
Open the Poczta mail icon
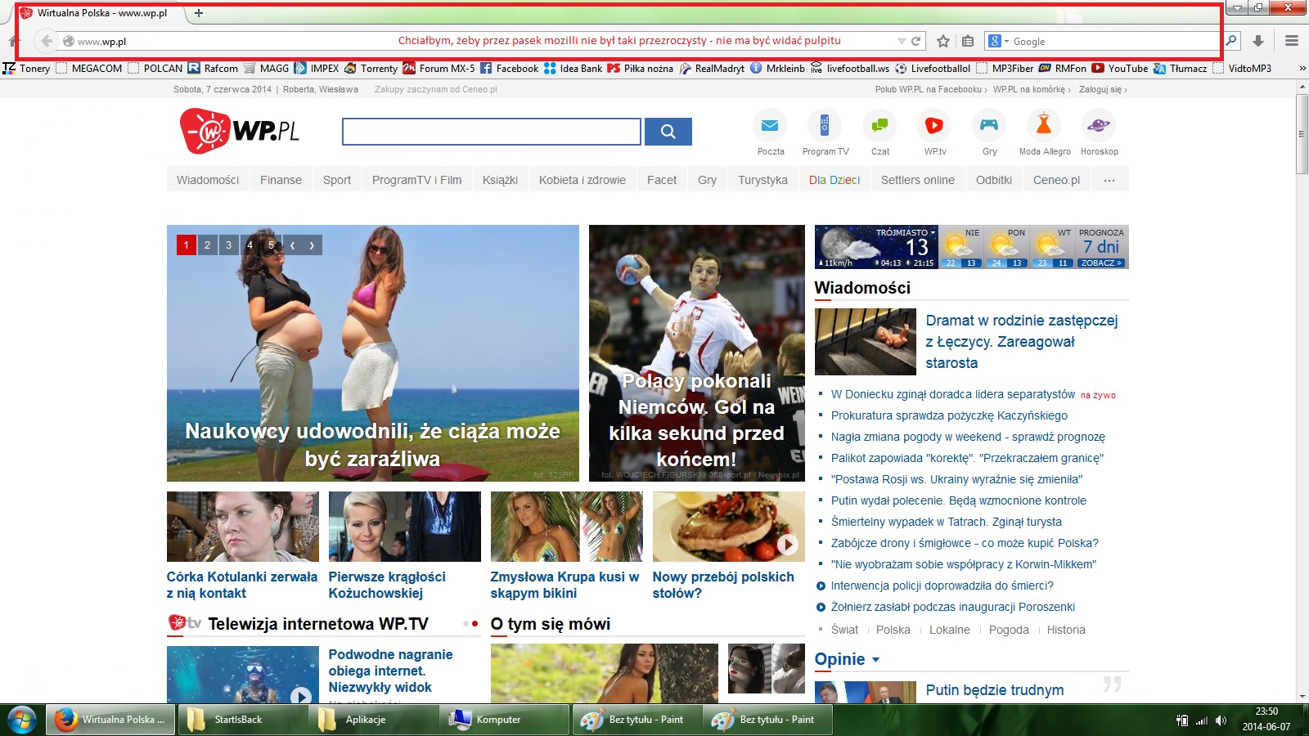(x=770, y=125)
